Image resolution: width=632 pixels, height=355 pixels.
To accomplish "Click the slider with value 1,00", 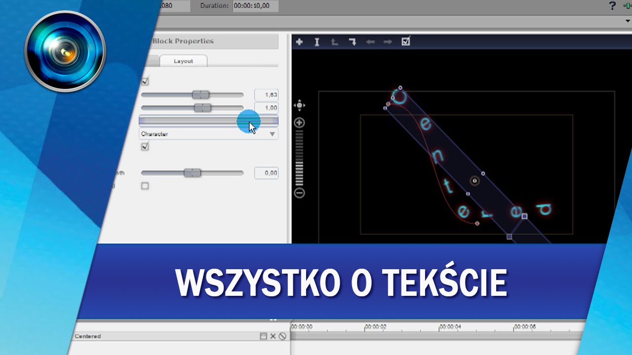I will [x=192, y=107].
